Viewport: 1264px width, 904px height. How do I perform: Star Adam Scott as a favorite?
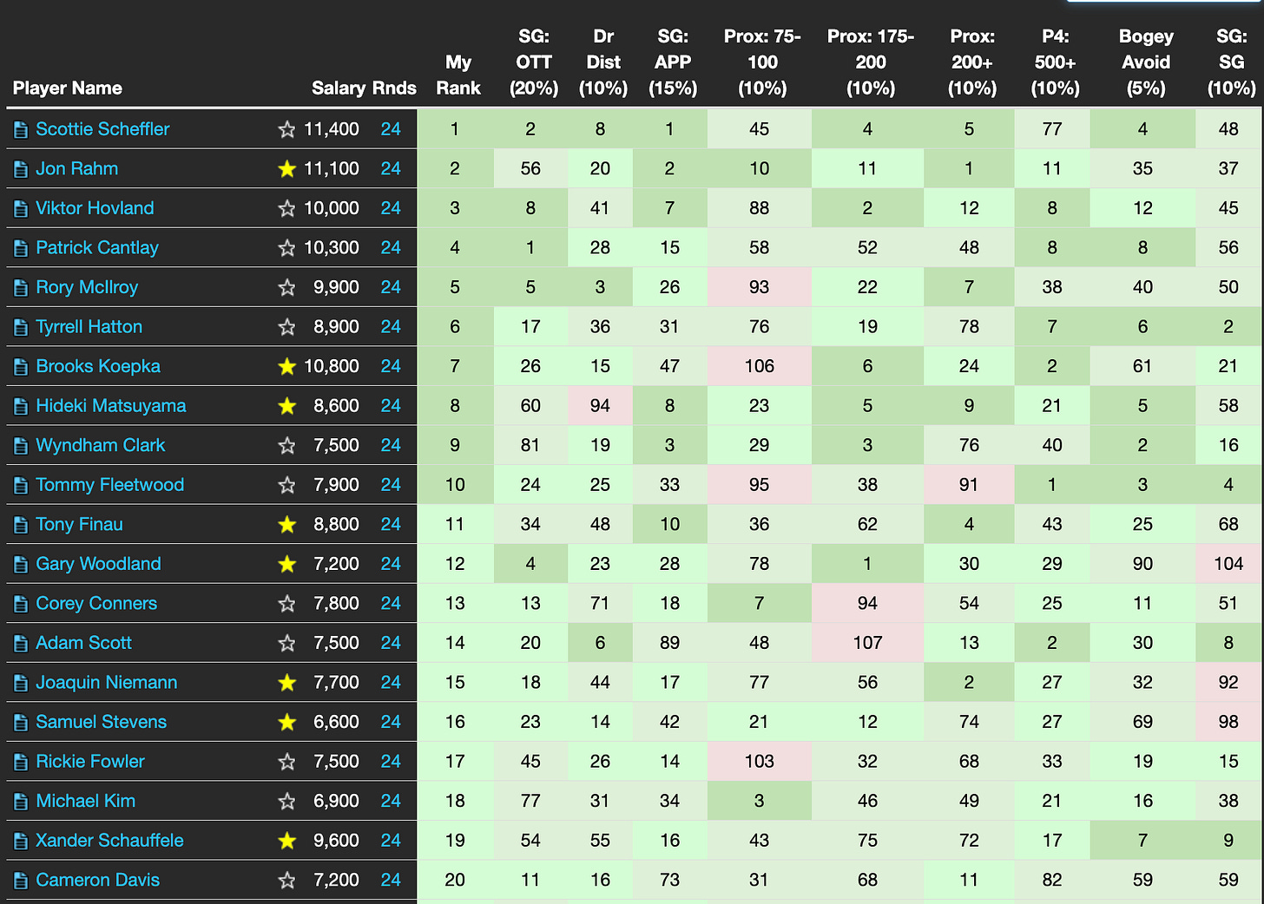tap(286, 643)
